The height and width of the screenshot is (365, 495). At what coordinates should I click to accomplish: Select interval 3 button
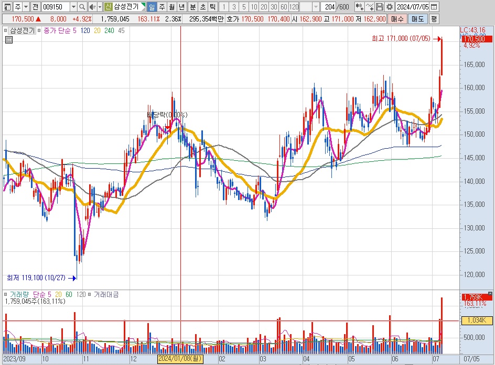(234, 7)
